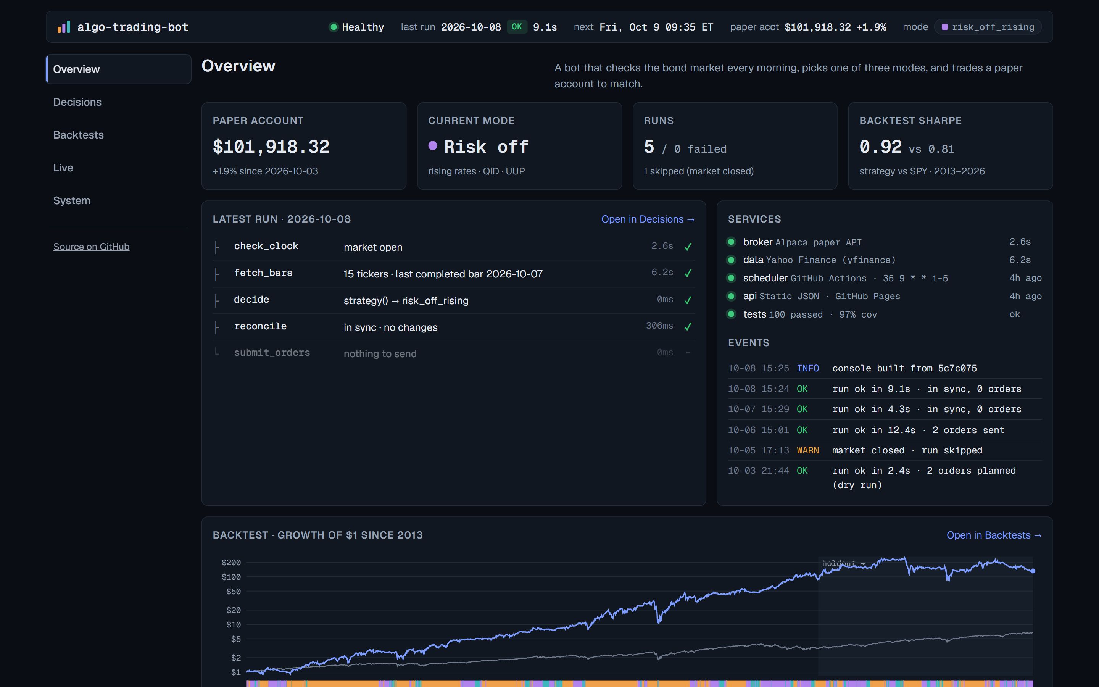Click the Backtest Sharpe 0.92 card
Viewport: 1099px width, 687px height.
[951, 146]
